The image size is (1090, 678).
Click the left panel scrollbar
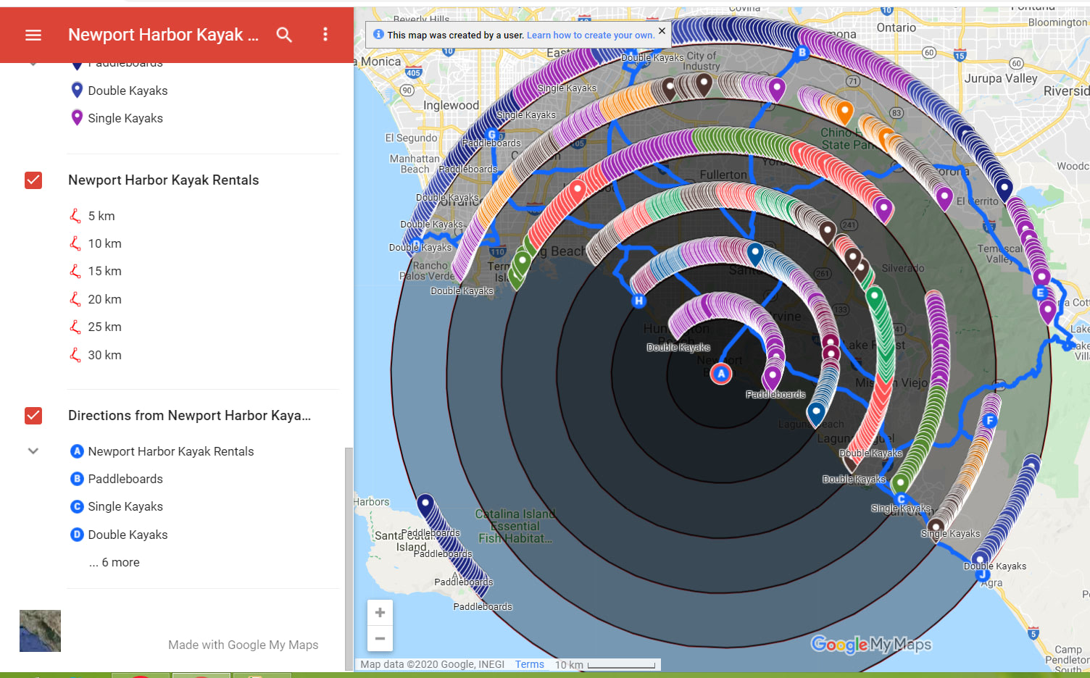(349, 558)
